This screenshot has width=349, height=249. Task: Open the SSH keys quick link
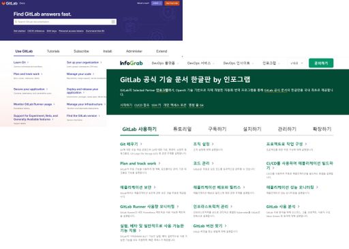tap(52, 31)
